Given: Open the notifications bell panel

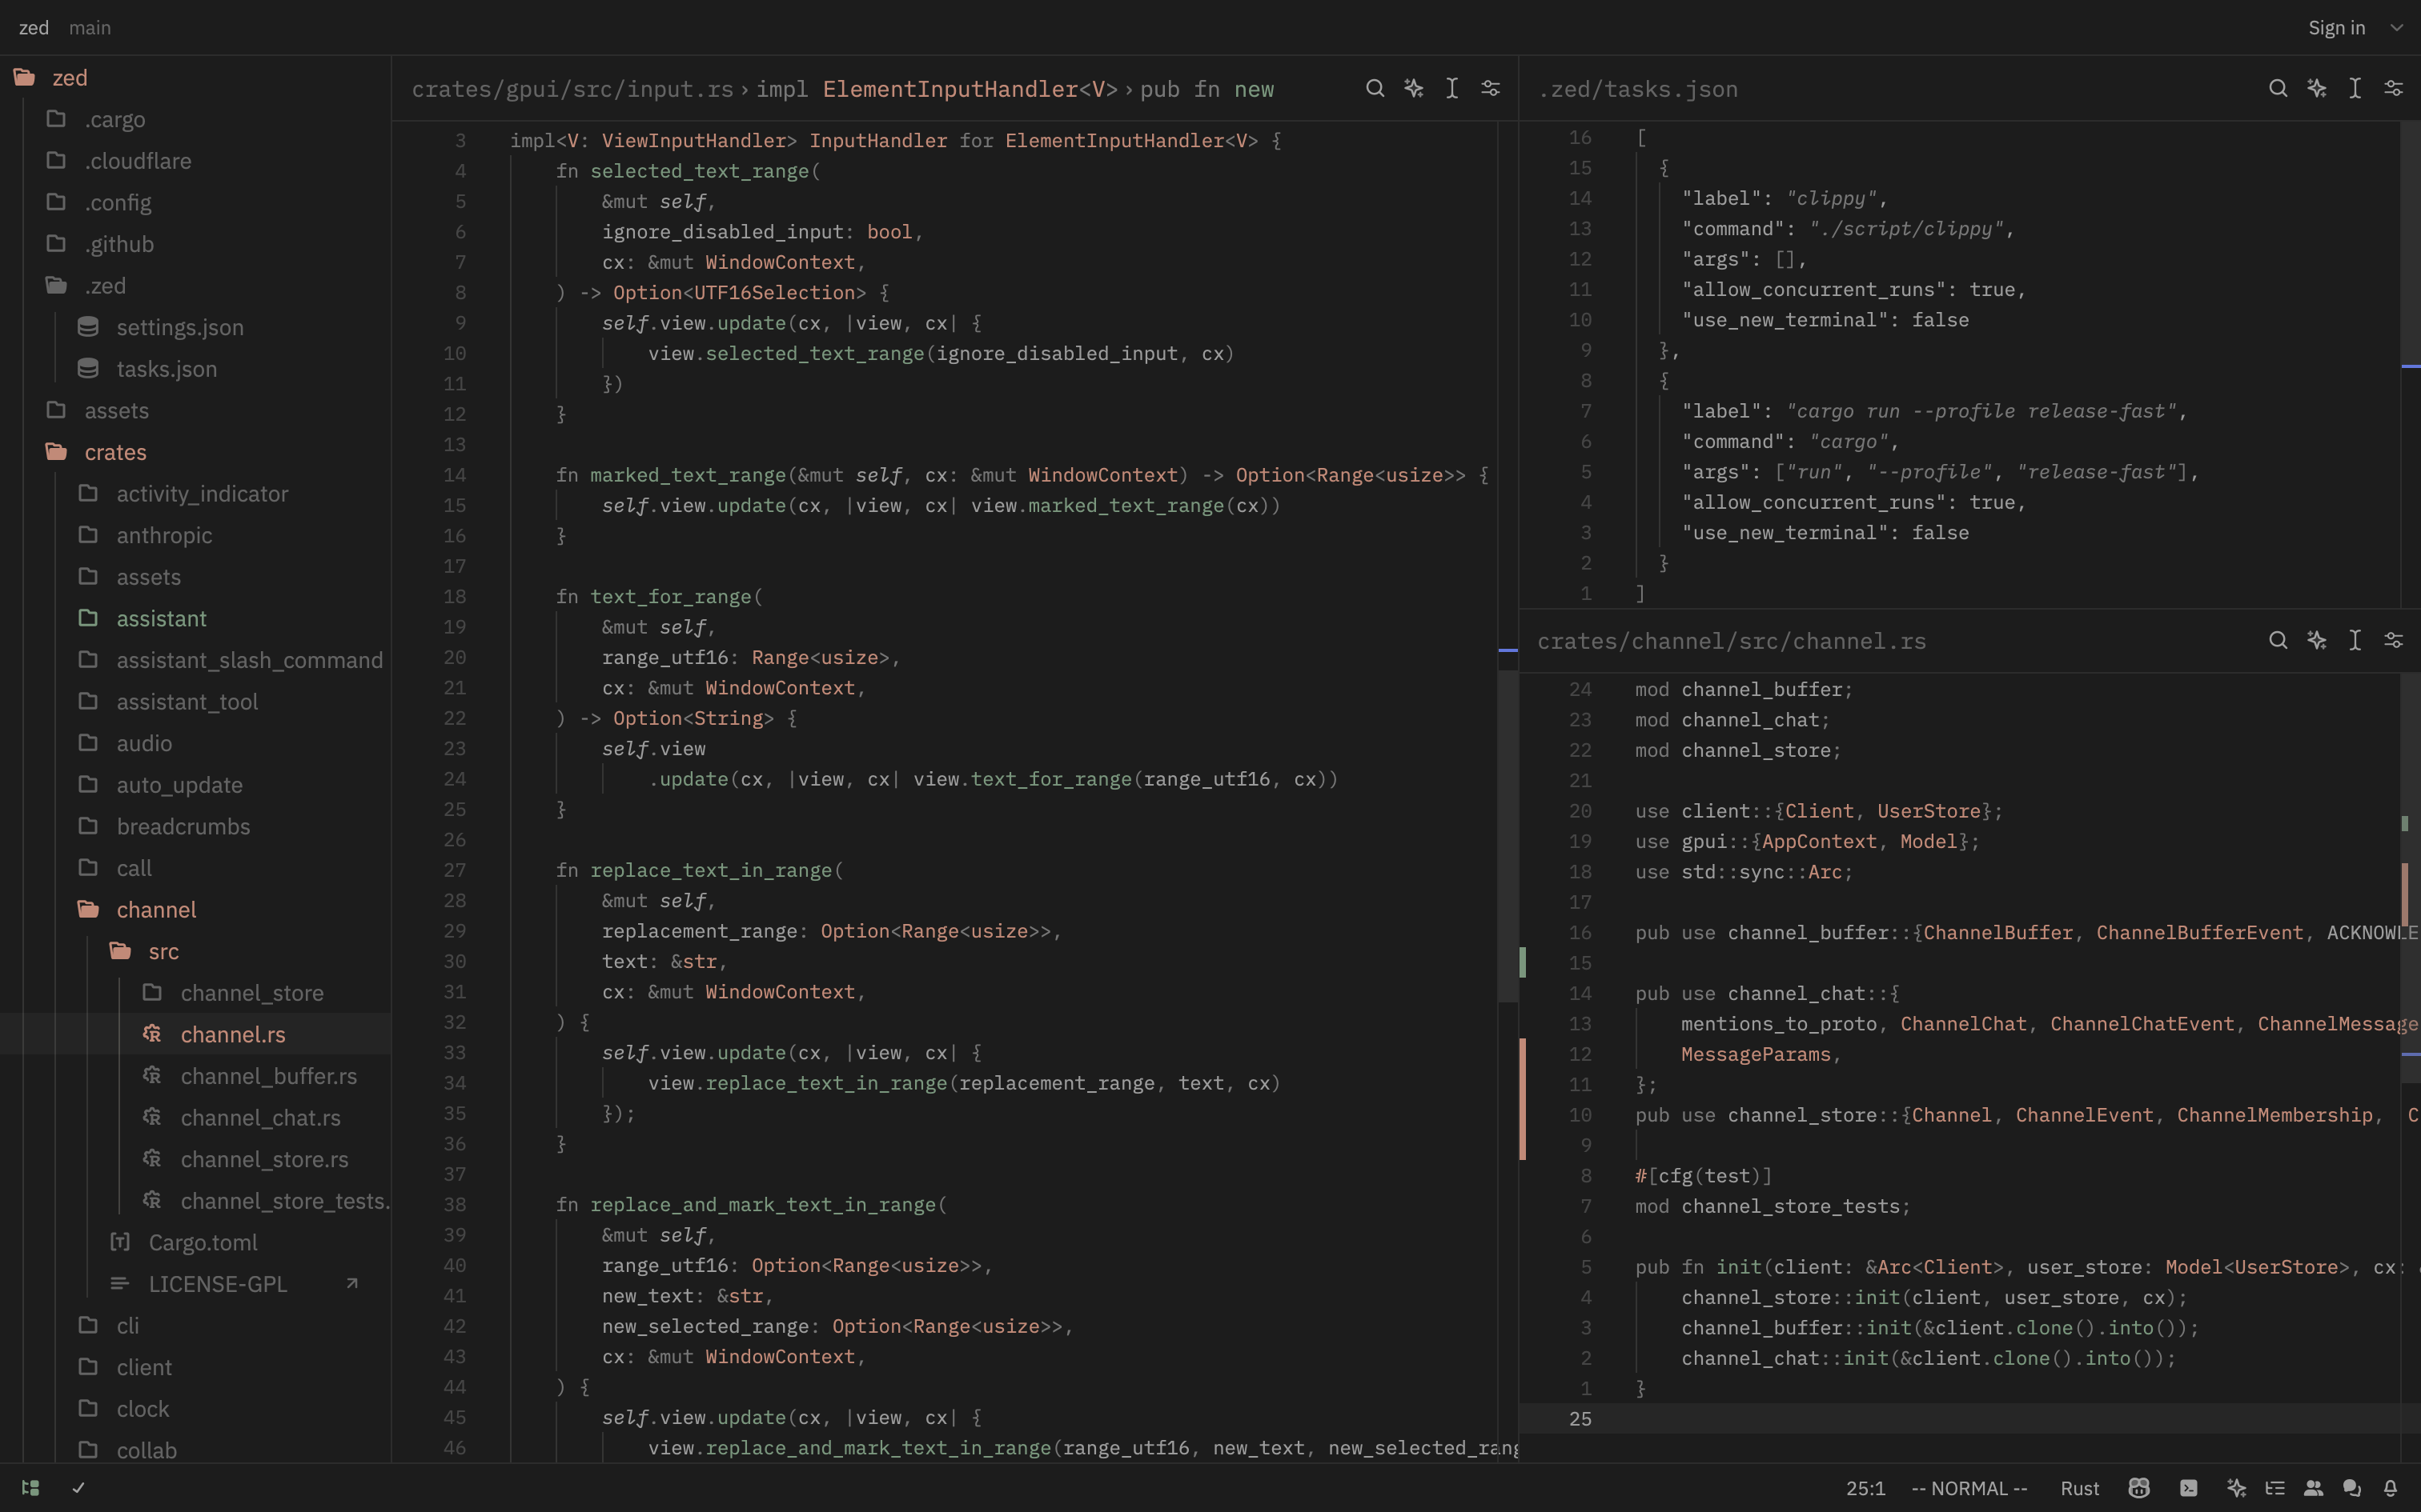Looking at the screenshot, I should coord(2390,1488).
